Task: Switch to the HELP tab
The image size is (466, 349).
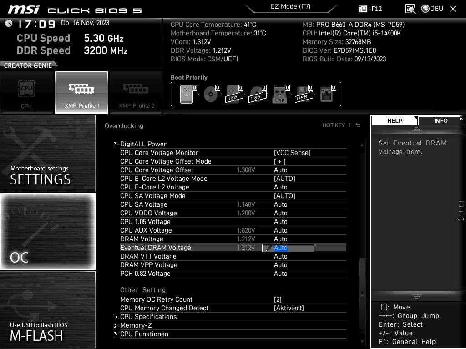Action: pyautogui.click(x=395, y=120)
